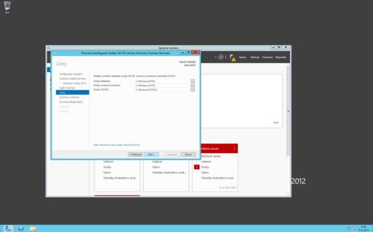Image resolution: width=373 pixels, height=232 pixels.
Task: Expand the dropdown arrow beside the refresh icon
Action: point(215,57)
